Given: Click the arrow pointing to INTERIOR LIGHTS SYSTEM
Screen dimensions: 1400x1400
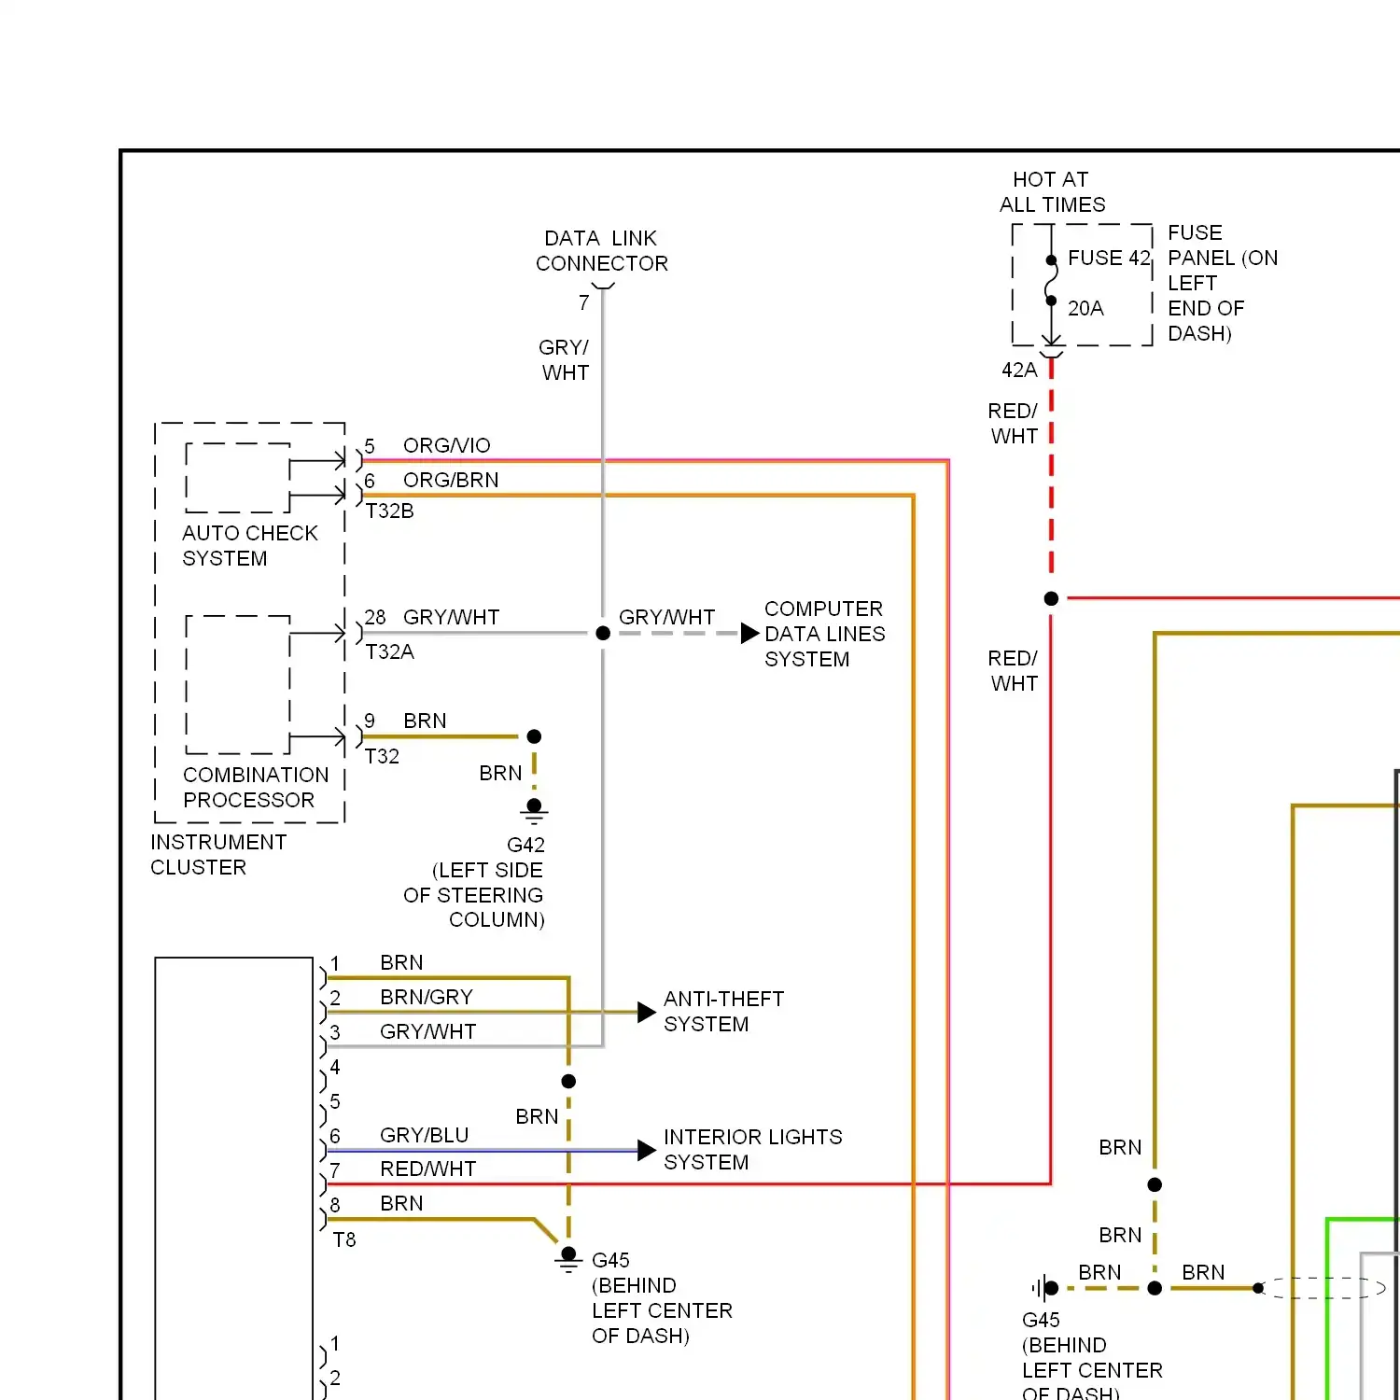Looking at the screenshot, I should pos(647,1150).
